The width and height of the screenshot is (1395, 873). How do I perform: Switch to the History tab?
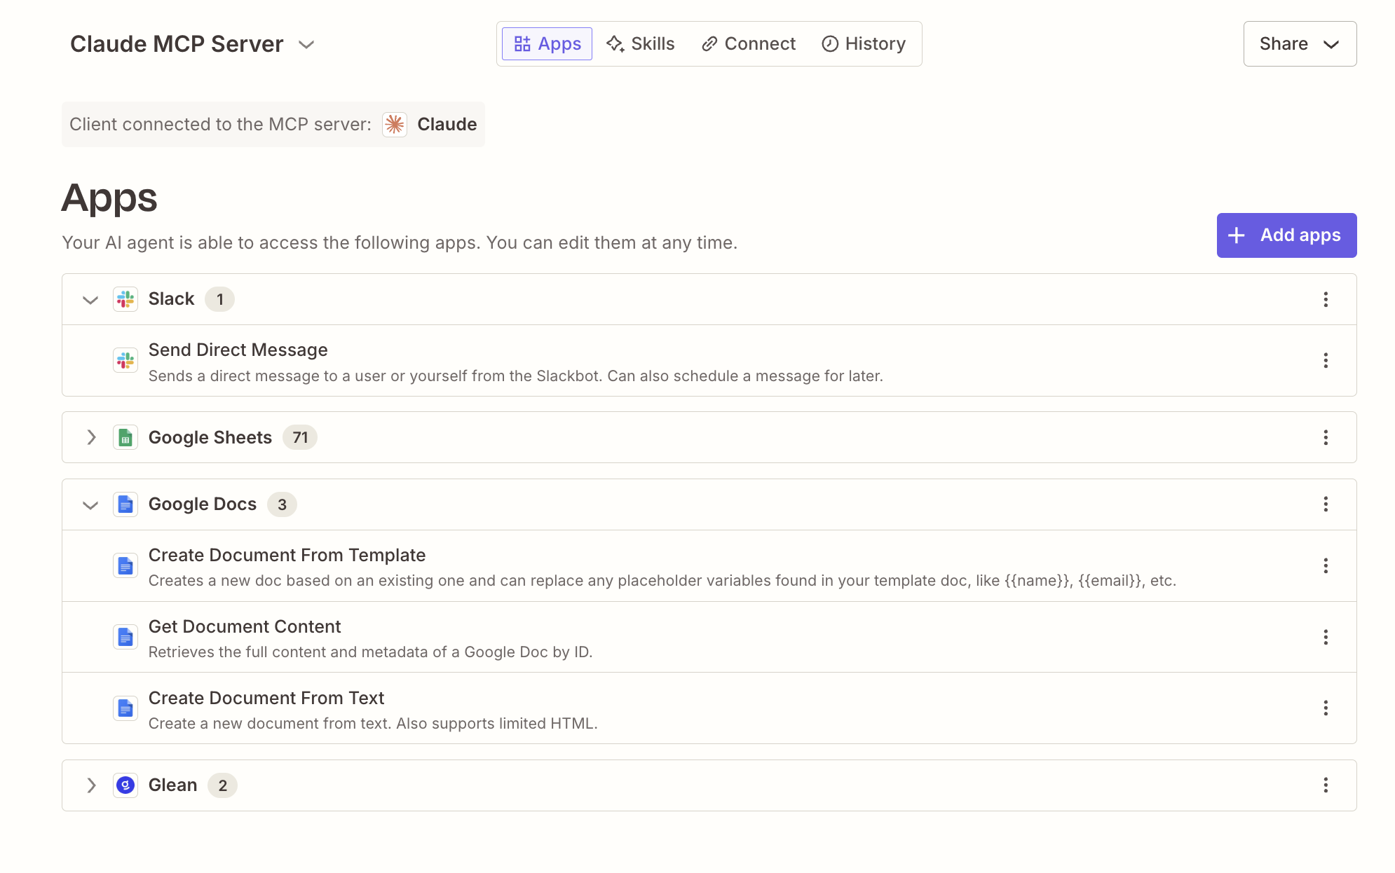coord(864,43)
